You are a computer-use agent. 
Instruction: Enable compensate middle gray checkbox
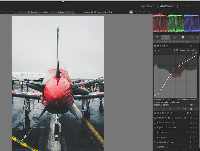155,102
